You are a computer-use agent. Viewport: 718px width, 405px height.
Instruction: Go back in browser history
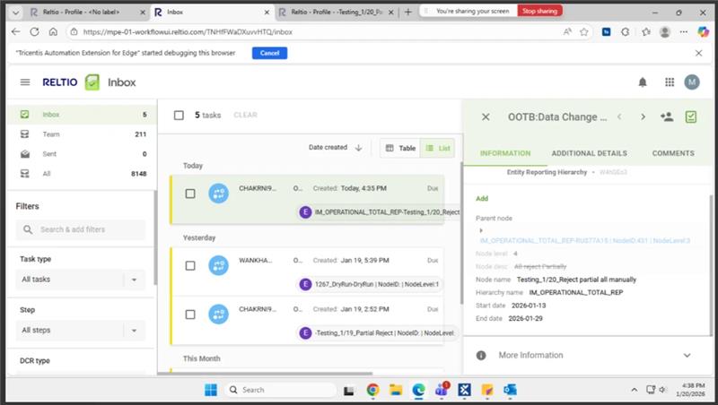coord(15,32)
